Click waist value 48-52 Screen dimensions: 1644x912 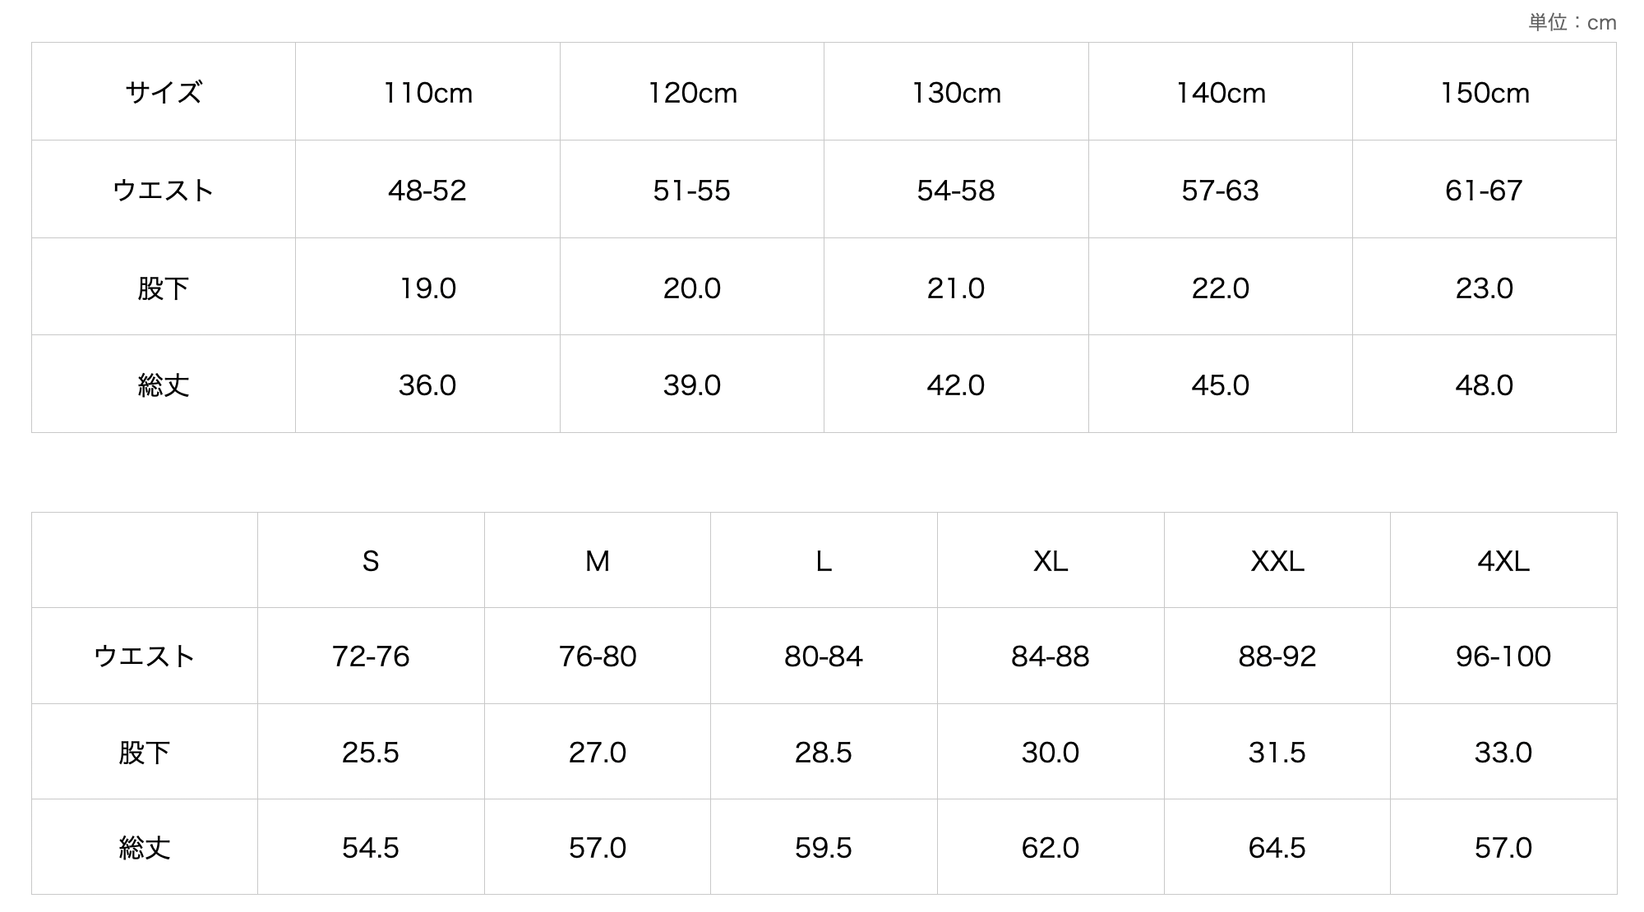click(x=427, y=191)
